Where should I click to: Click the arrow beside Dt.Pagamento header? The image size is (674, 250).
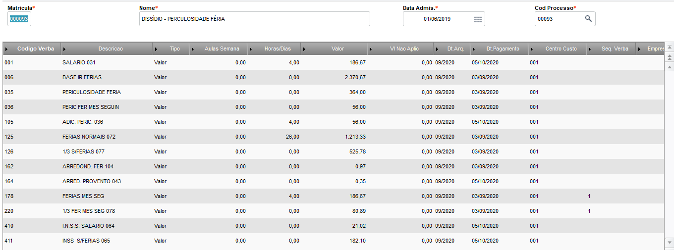pyautogui.click(x=474, y=49)
